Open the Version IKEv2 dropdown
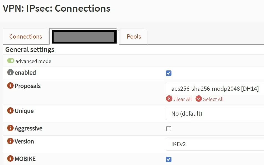 [x=215, y=144]
